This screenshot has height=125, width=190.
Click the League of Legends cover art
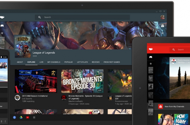pyautogui.click(x=23, y=46)
